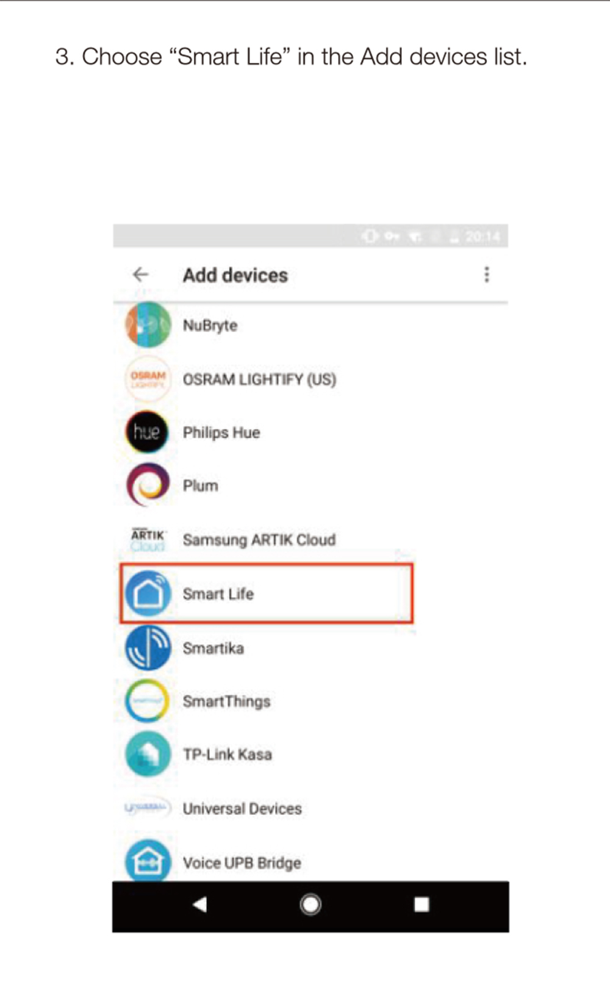Tap the Smart Life house icon

[x=148, y=593]
